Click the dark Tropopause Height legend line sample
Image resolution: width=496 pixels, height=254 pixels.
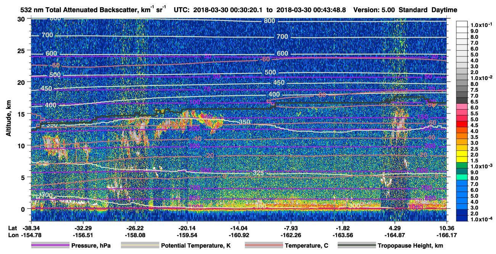pos(356,246)
